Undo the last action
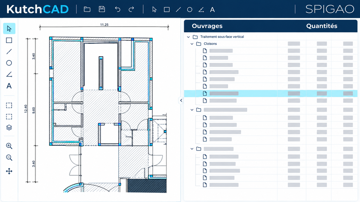This screenshot has width=360, height=202. (x=118, y=10)
